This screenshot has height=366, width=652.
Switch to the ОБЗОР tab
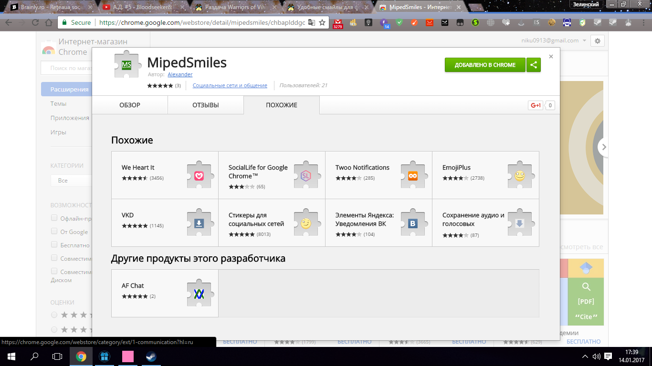pos(130,105)
